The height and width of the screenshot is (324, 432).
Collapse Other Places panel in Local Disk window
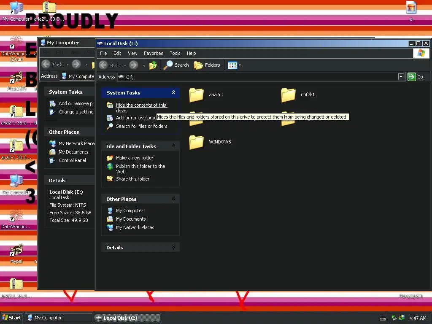point(173,199)
